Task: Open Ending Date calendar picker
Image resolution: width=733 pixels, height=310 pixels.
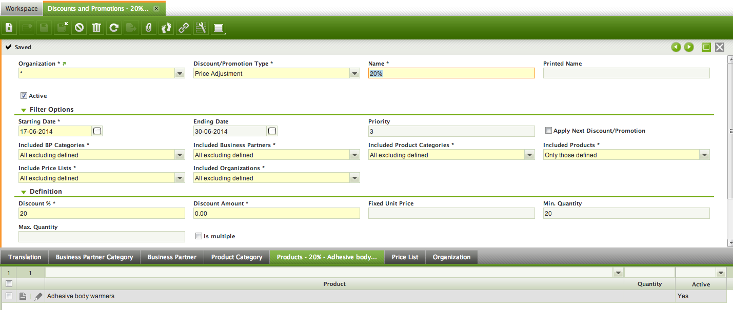Action: [272, 131]
